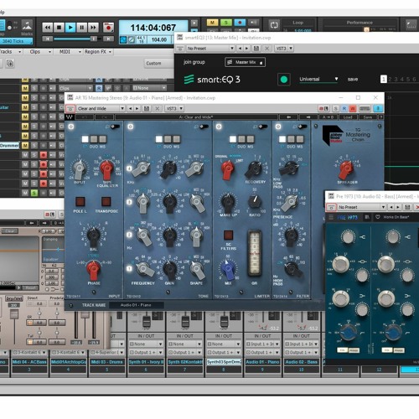Screen dimensions: 419x419
Task: Click the Waves Load button
Action: pos(348,117)
